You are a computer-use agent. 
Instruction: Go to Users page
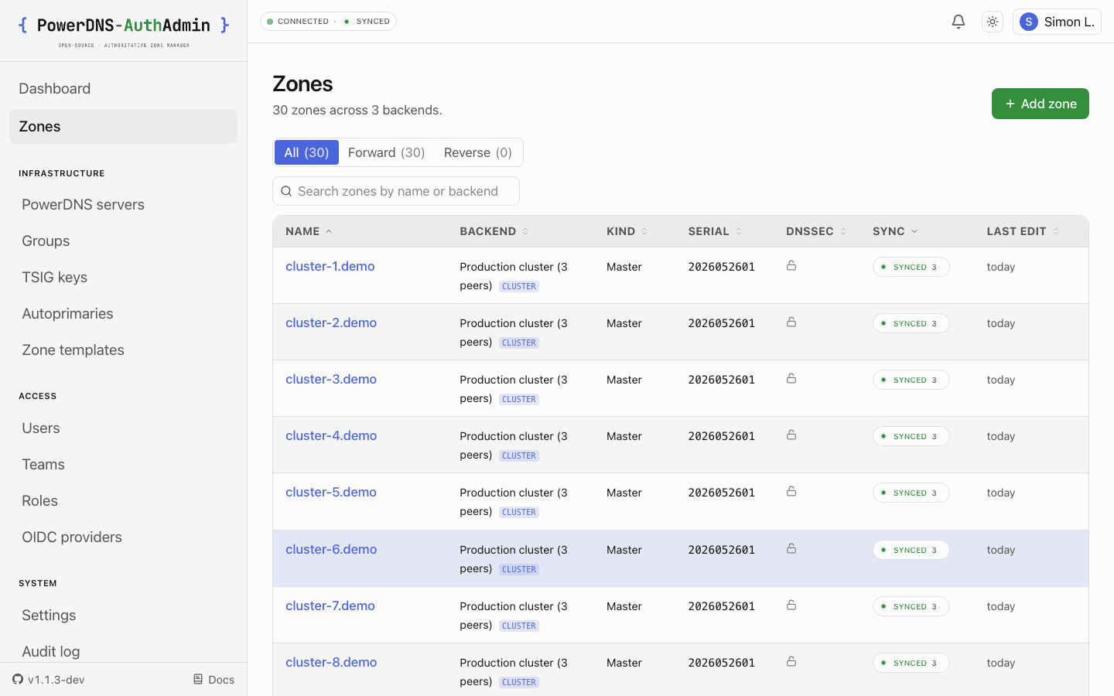click(x=124, y=428)
